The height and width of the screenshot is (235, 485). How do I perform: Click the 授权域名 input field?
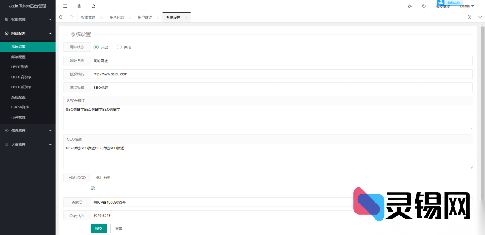(281, 74)
